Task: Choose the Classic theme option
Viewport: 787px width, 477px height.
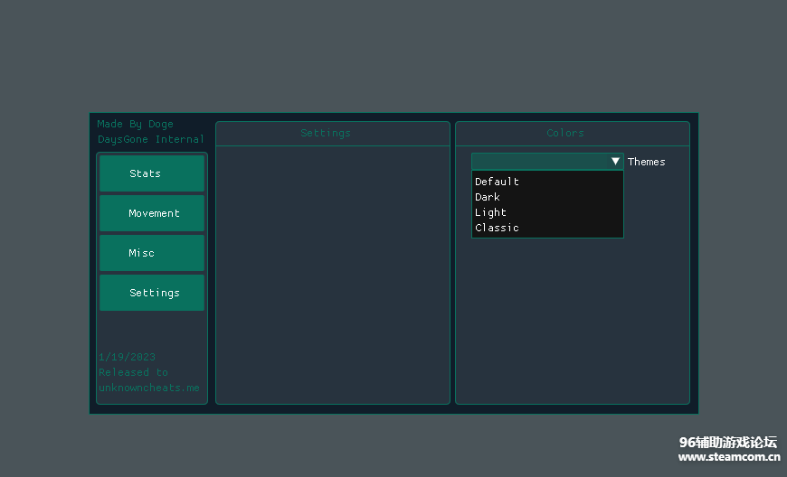Action: tap(498, 228)
